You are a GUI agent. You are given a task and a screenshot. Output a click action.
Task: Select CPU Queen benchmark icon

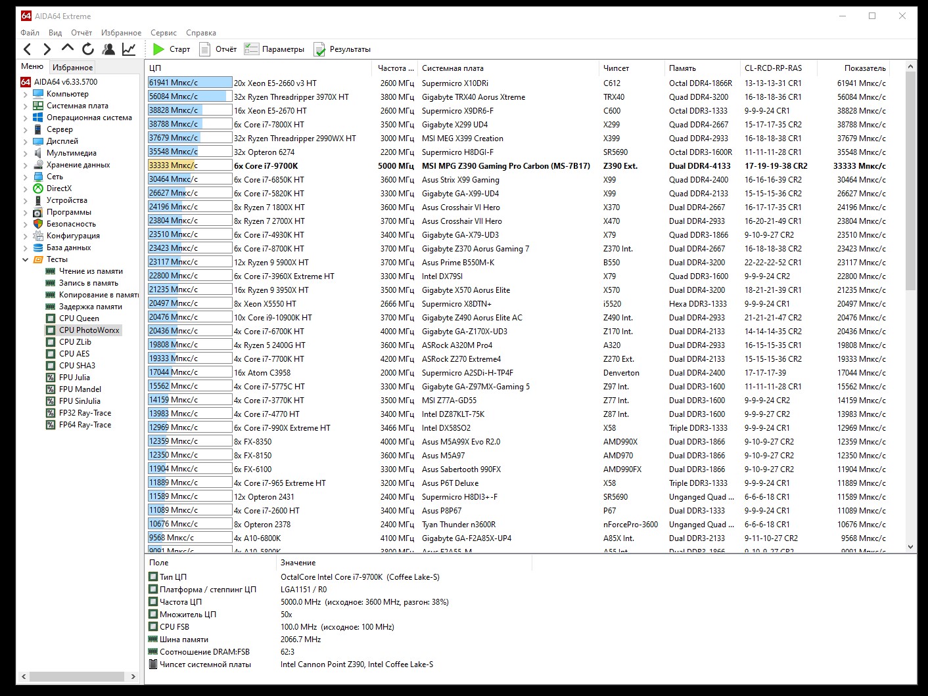(x=51, y=318)
